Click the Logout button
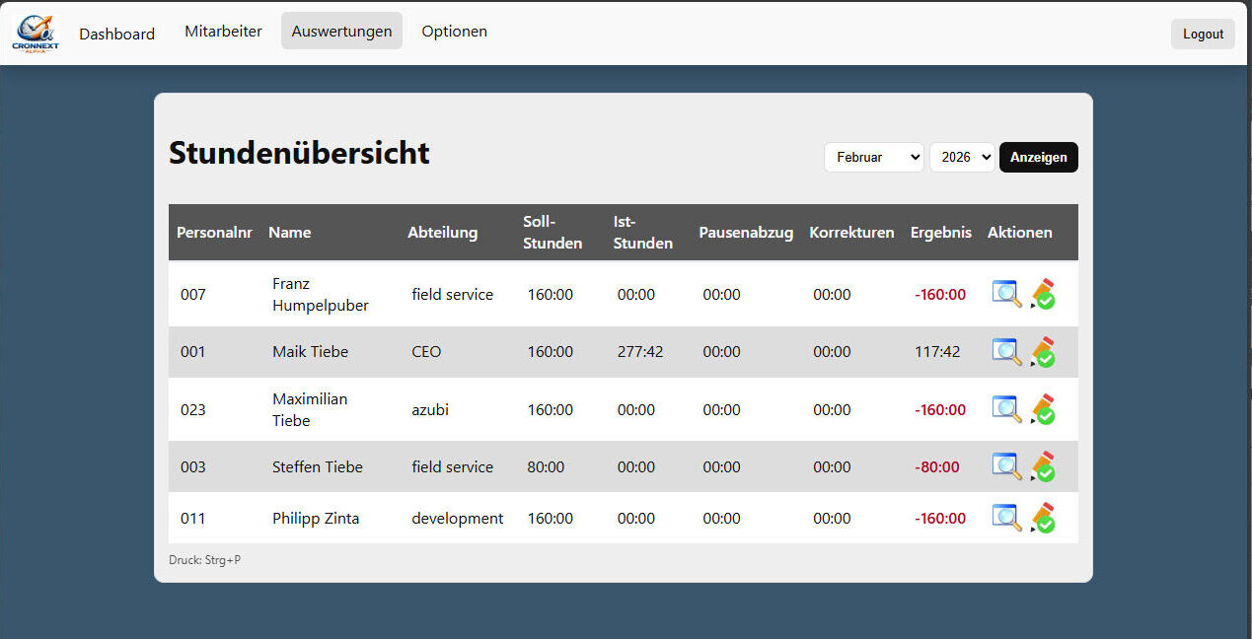Viewport: 1252px width, 639px height. coord(1203,34)
